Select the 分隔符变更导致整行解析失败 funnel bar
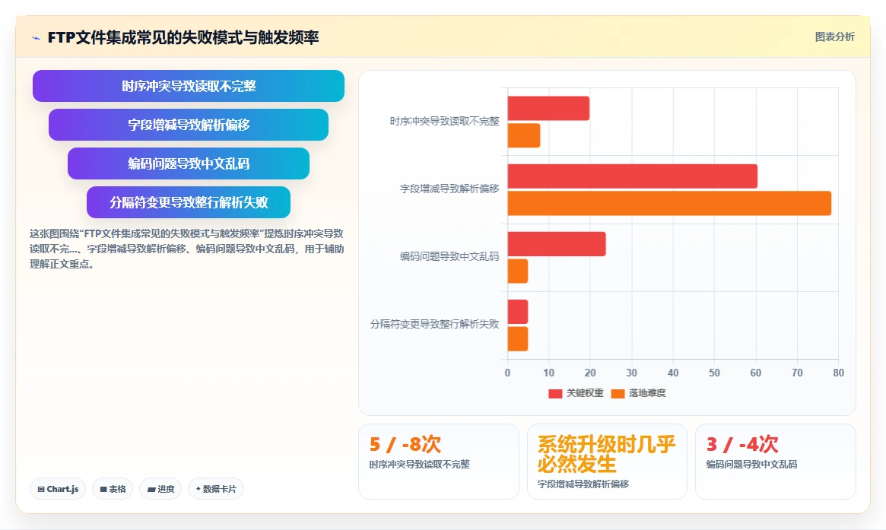The image size is (886, 530). click(x=188, y=202)
